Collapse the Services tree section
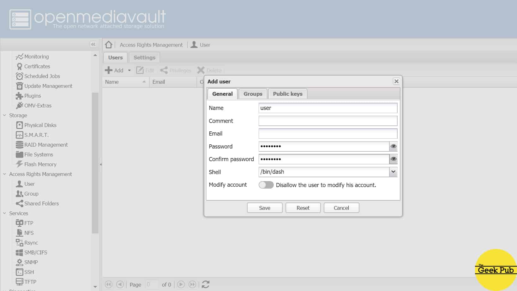Screen dimensions: 517x291 coord(4,213)
